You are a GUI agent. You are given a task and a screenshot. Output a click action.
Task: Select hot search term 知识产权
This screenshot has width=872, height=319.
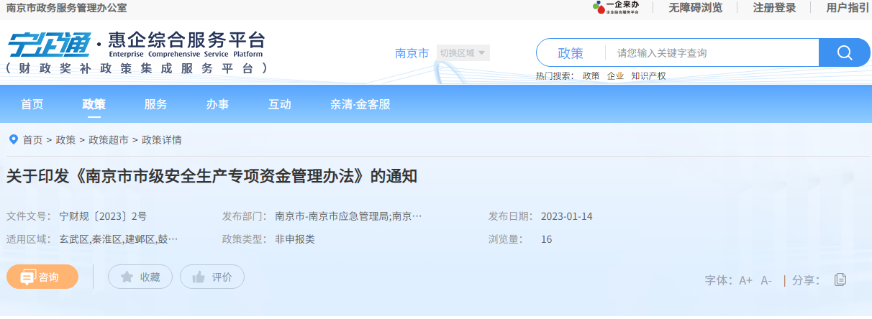tap(648, 75)
